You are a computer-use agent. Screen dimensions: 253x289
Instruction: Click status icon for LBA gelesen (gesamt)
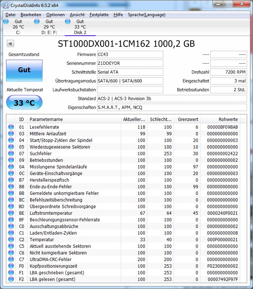[11, 279]
